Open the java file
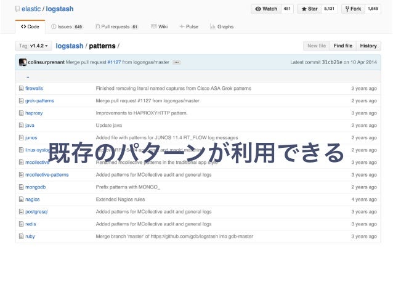The width and height of the screenshot is (393, 295). [x=30, y=125]
